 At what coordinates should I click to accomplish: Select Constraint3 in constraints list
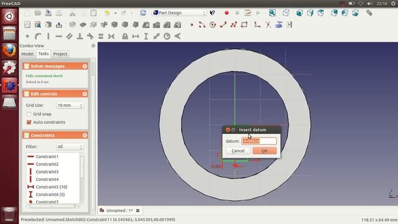point(47,172)
